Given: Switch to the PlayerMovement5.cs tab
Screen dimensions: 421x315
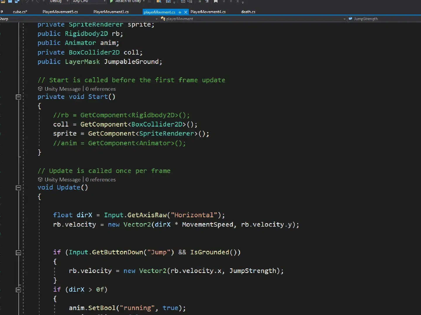Looking at the screenshot, I should [x=60, y=12].
